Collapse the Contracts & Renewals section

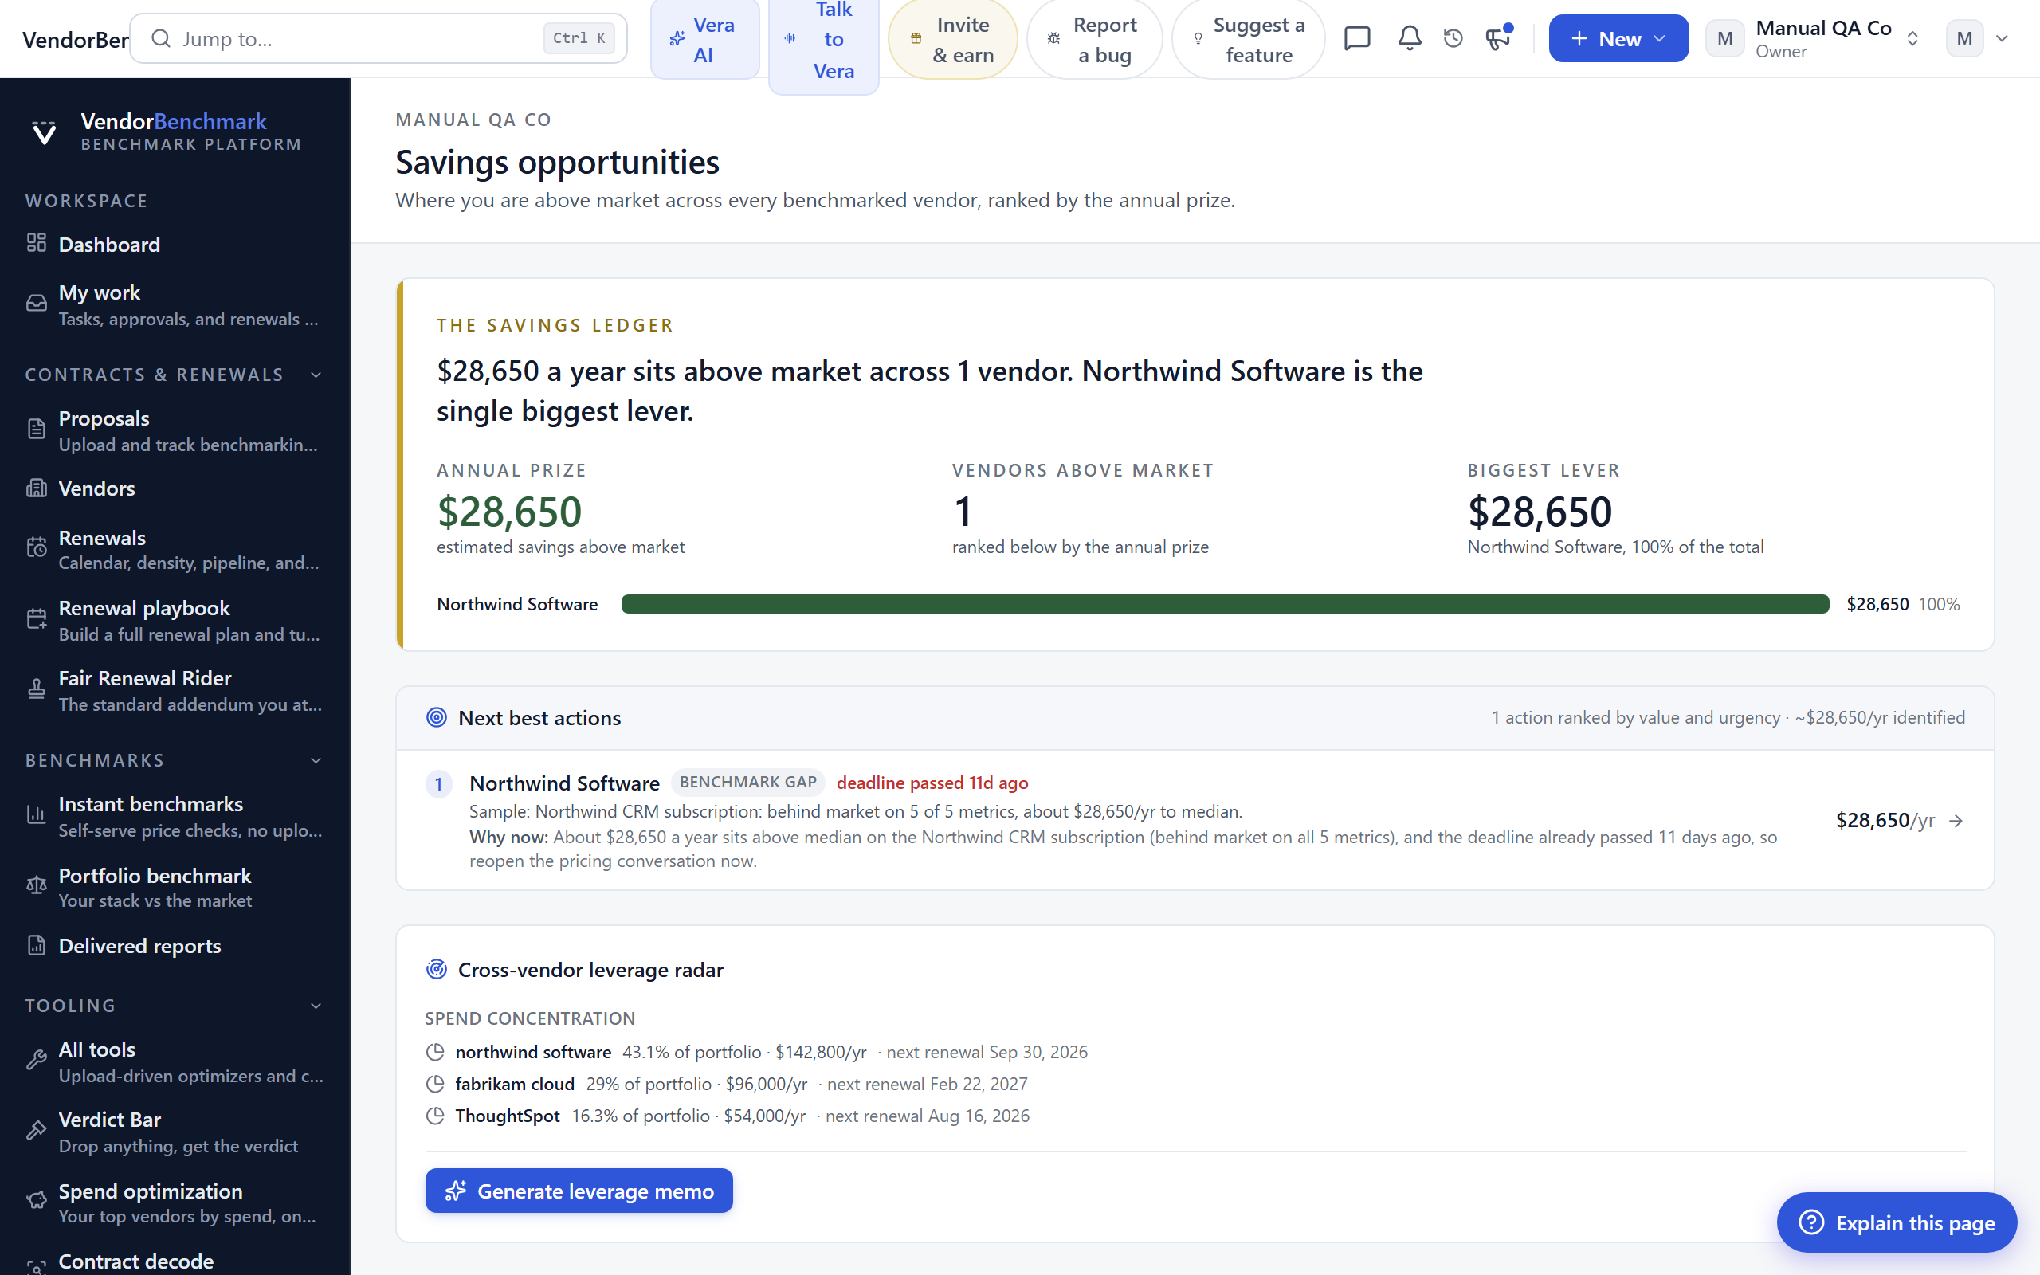pos(316,375)
